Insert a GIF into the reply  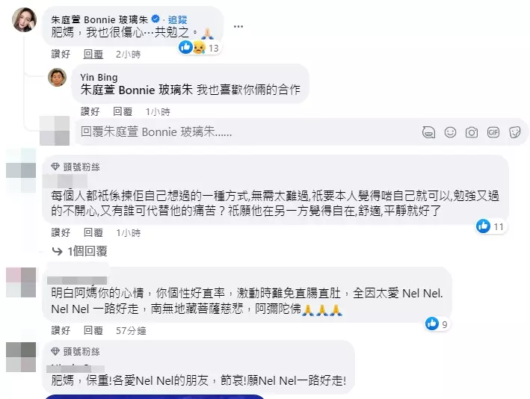493,132
